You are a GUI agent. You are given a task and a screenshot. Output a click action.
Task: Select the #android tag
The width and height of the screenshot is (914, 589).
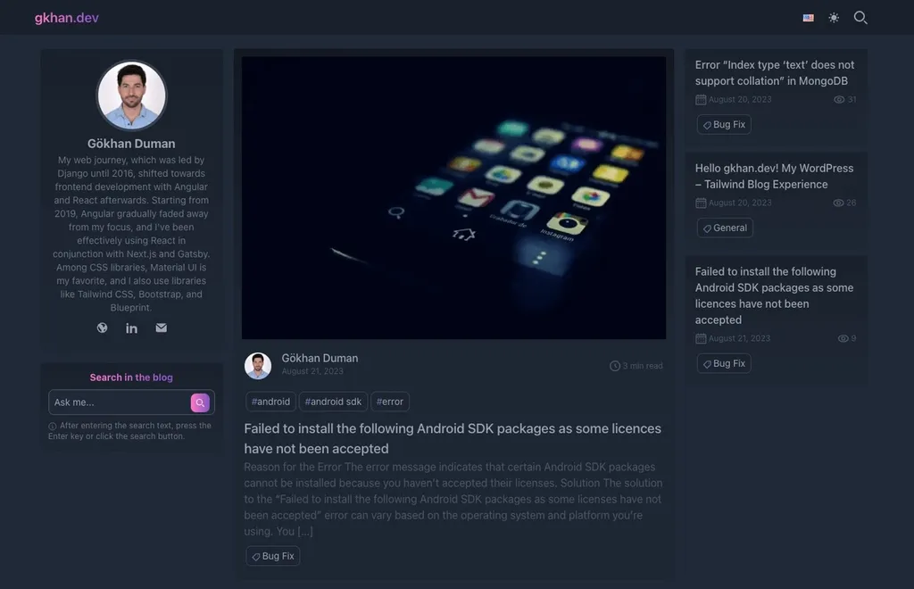click(270, 402)
